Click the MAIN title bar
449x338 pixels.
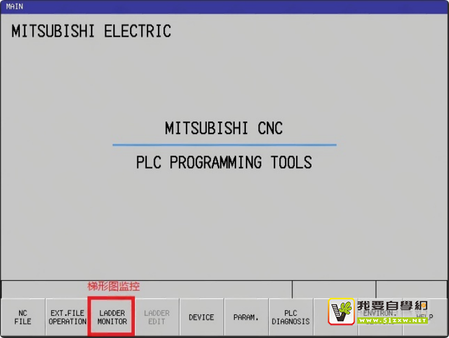pos(224,6)
